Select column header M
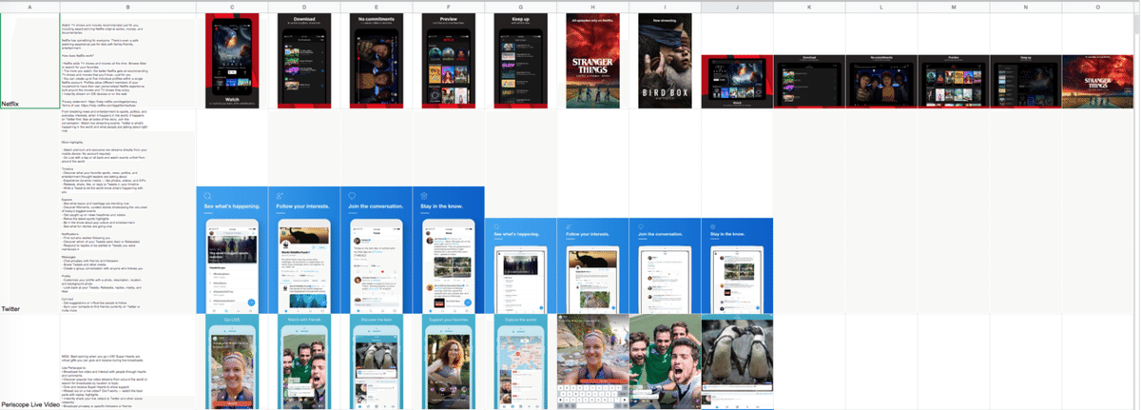This screenshot has width=1141, height=410. 954,7
